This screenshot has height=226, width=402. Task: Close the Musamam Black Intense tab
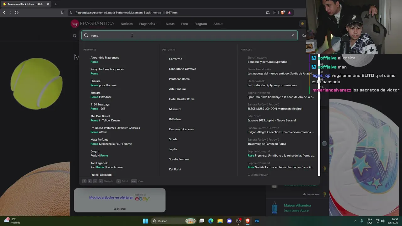point(48,4)
